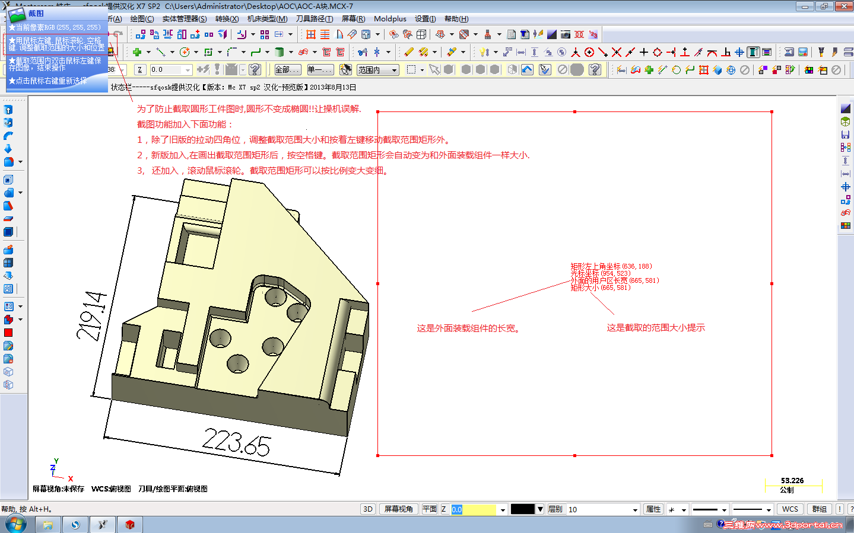Viewport: 854px width, 533px height.
Task: Open the line width dropdown
Action: pyautogui.click(x=769, y=510)
